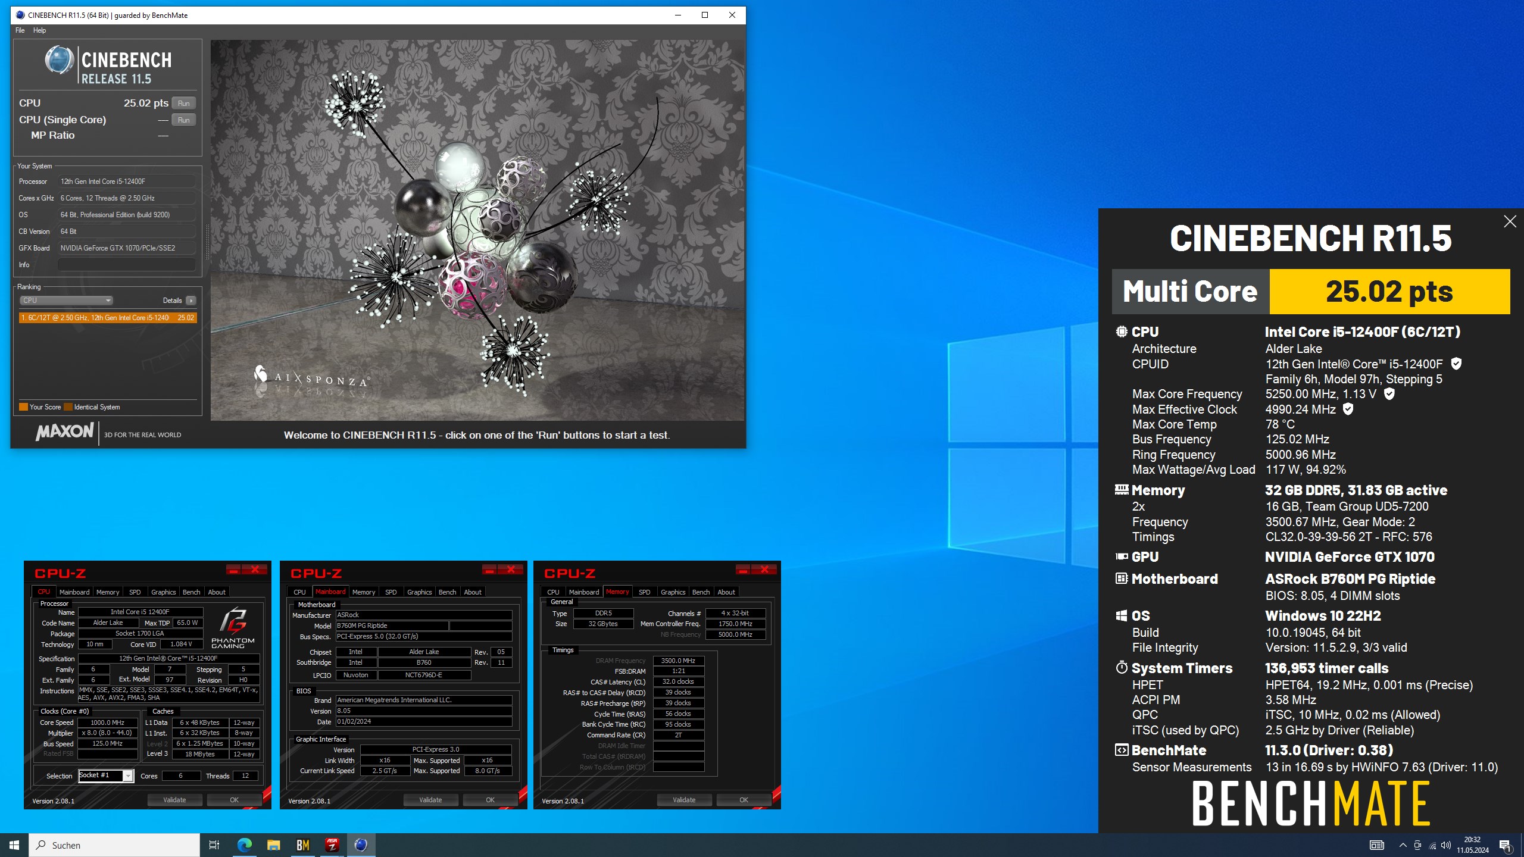Click the Cinebench sphere icon in the taskbar
The width and height of the screenshot is (1524, 857).
361,845
